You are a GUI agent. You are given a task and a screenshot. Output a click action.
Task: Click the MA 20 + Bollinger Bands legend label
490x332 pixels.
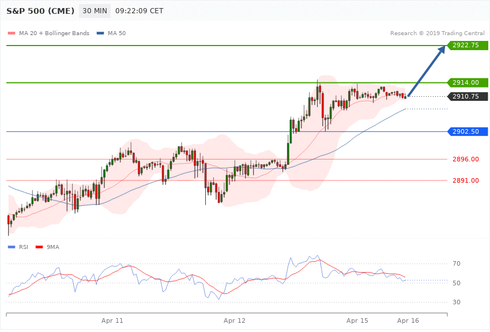click(x=54, y=33)
